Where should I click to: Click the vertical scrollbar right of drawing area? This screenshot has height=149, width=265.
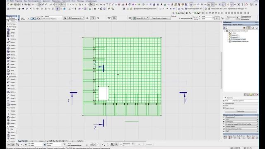pos(221,70)
